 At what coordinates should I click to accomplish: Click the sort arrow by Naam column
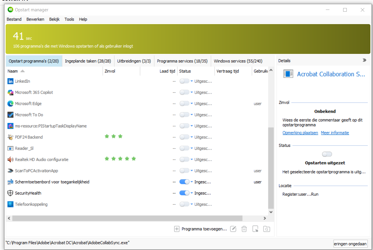tap(22, 71)
